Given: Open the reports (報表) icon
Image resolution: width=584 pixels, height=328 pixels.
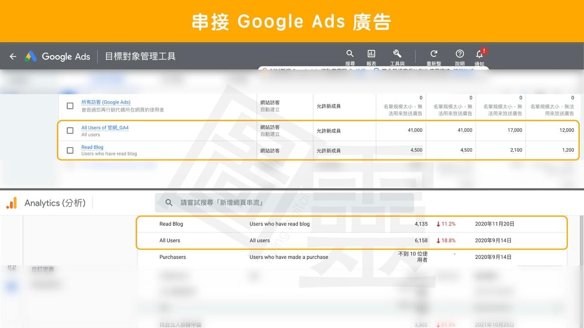Looking at the screenshot, I should [x=371, y=53].
